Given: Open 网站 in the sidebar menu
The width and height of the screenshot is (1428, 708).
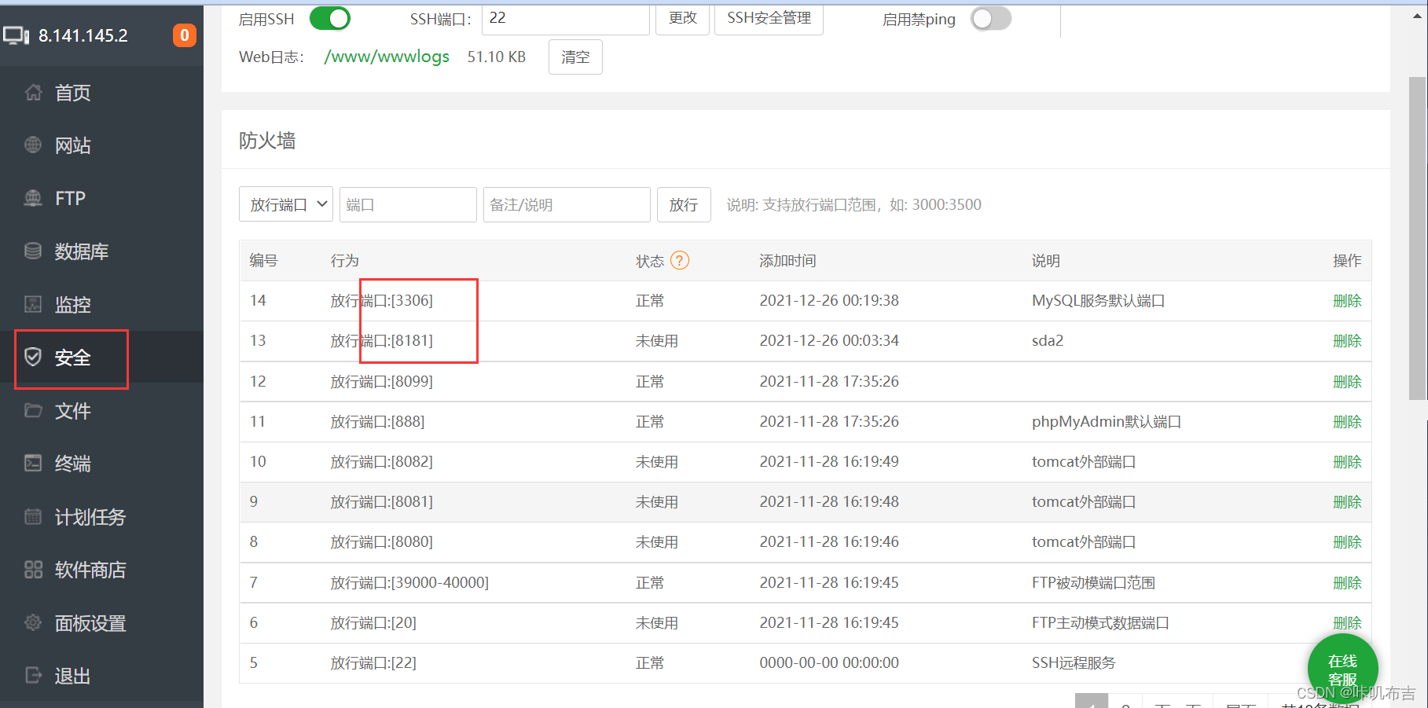Looking at the screenshot, I should (72, 145).
